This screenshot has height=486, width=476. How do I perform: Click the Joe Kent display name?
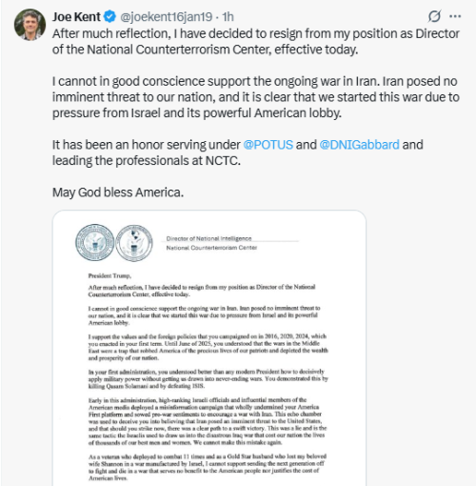pos(76,17)
